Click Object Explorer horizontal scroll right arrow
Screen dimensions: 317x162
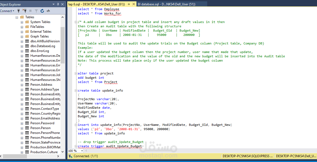pyautogui.click(x=58, y=156)
